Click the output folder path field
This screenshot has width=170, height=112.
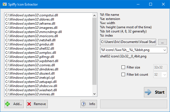pyautogui.click(x=128, y=42)
